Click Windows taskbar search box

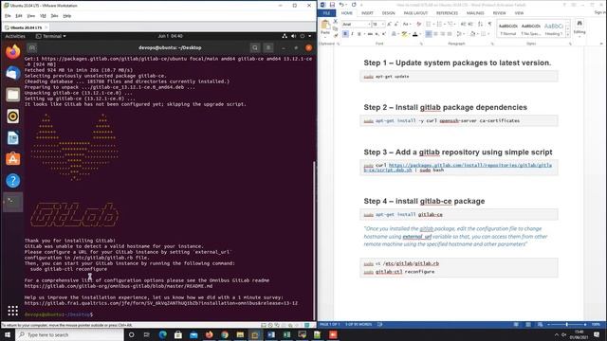pos(69,334)
